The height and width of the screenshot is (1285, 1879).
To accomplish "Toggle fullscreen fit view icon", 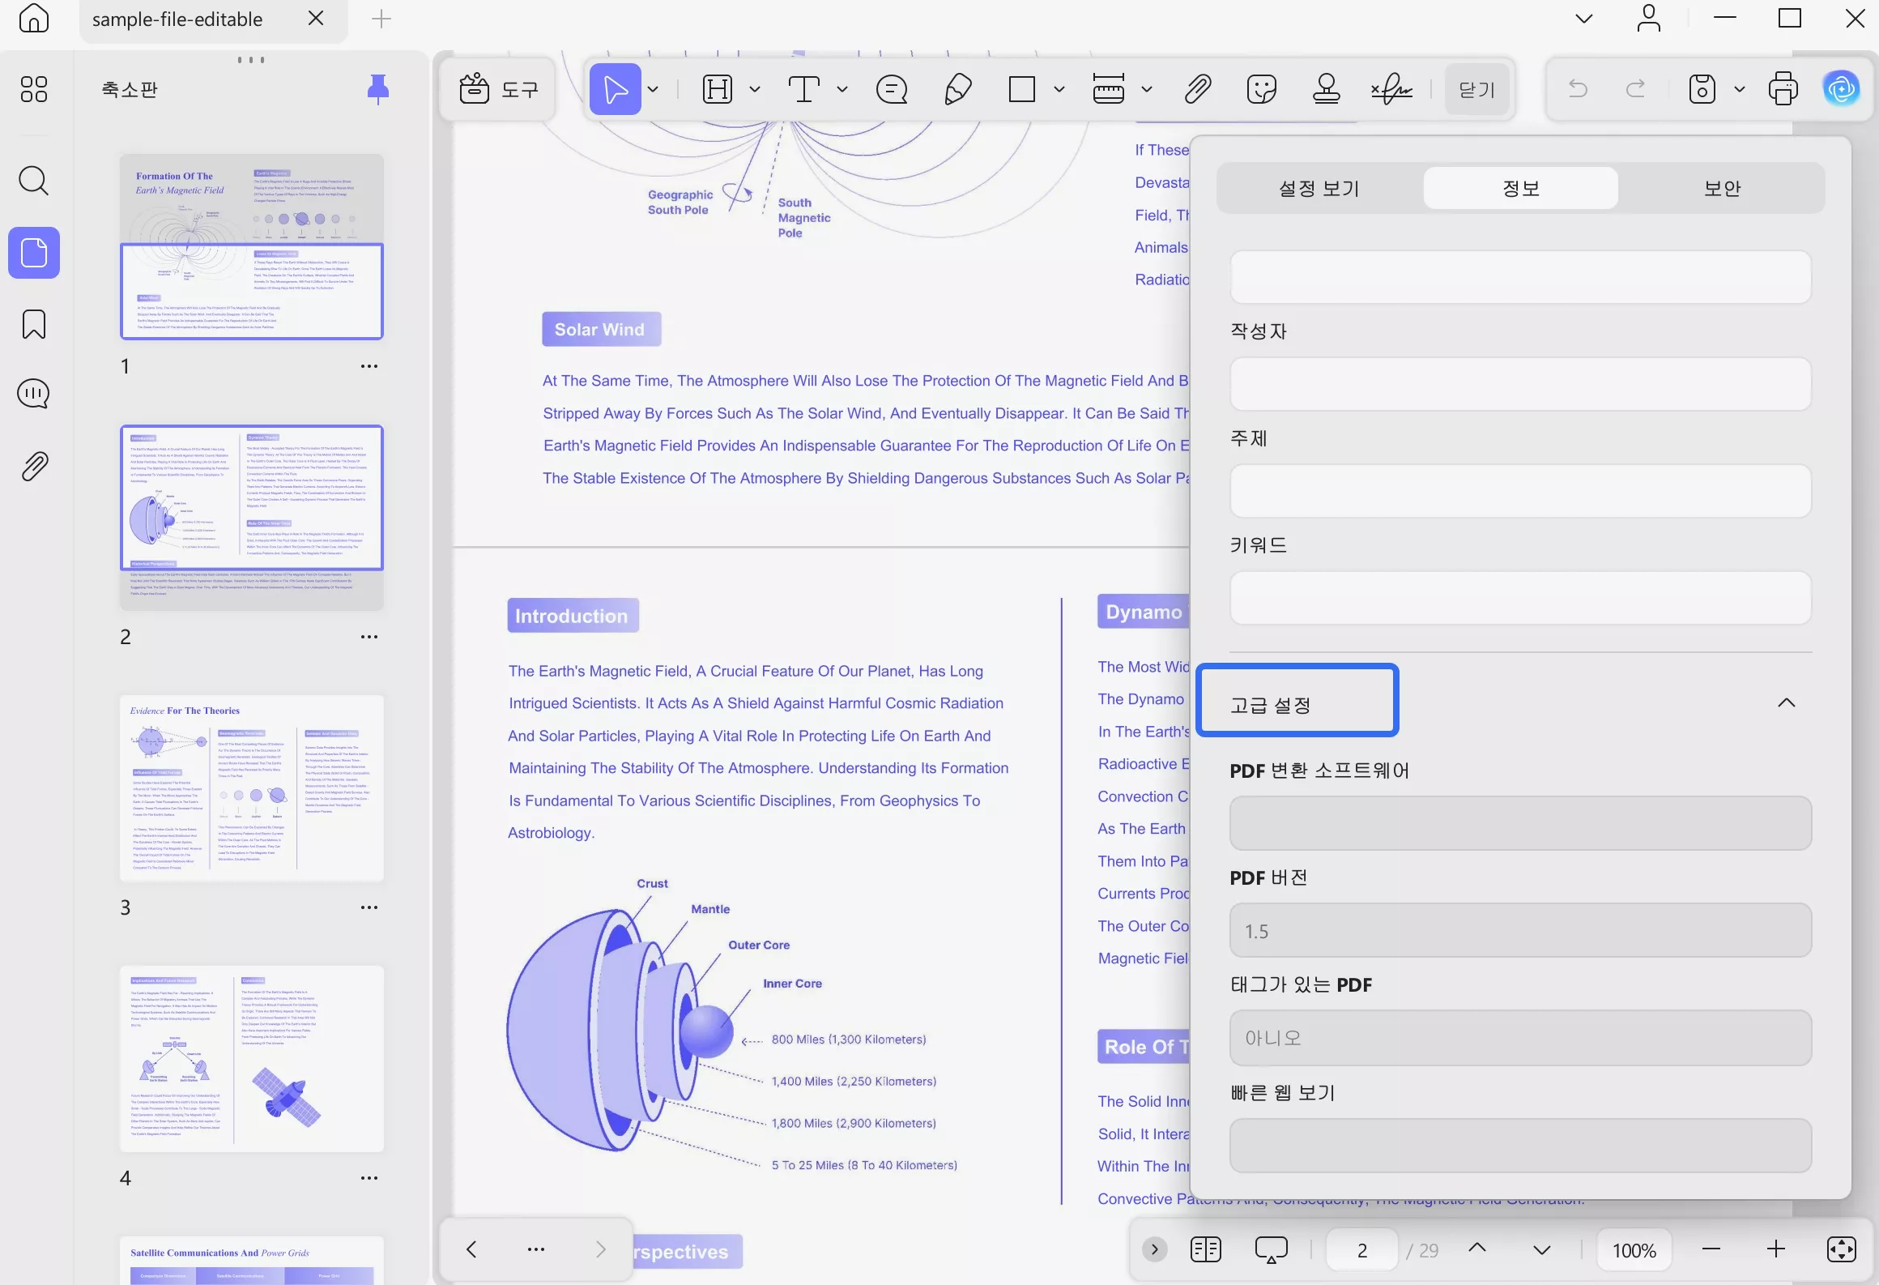I will point(1841,1249).
